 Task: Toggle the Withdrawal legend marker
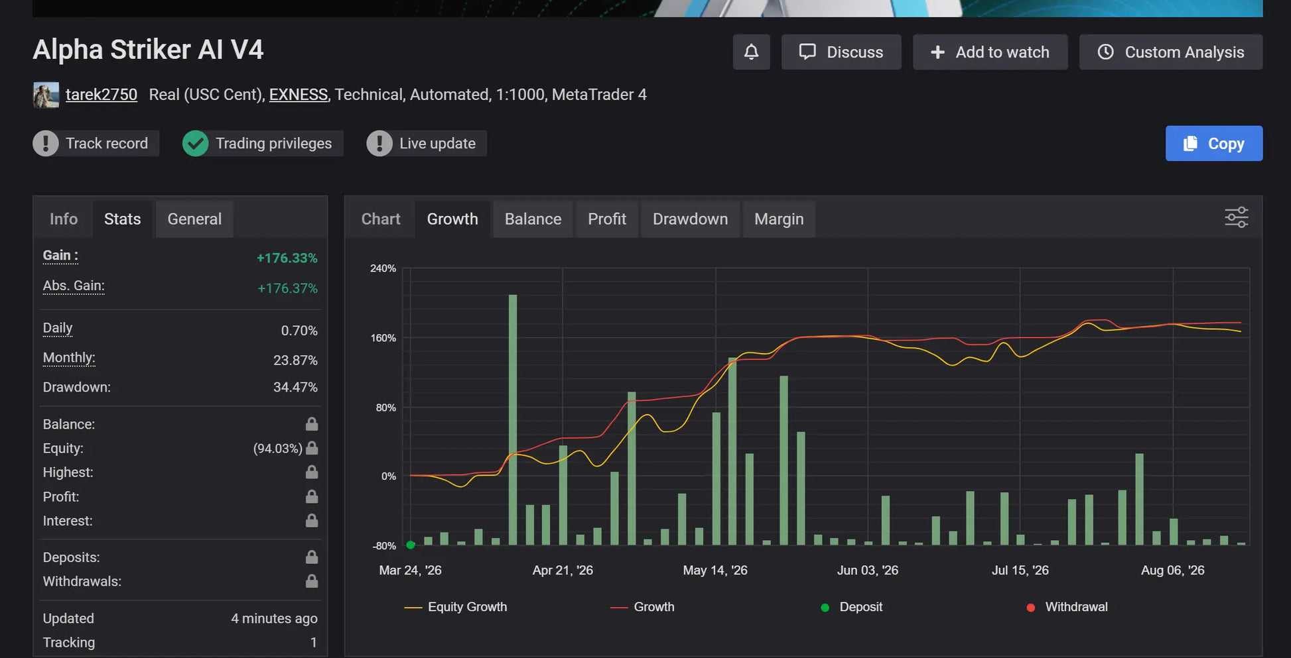coord(1067,607)
